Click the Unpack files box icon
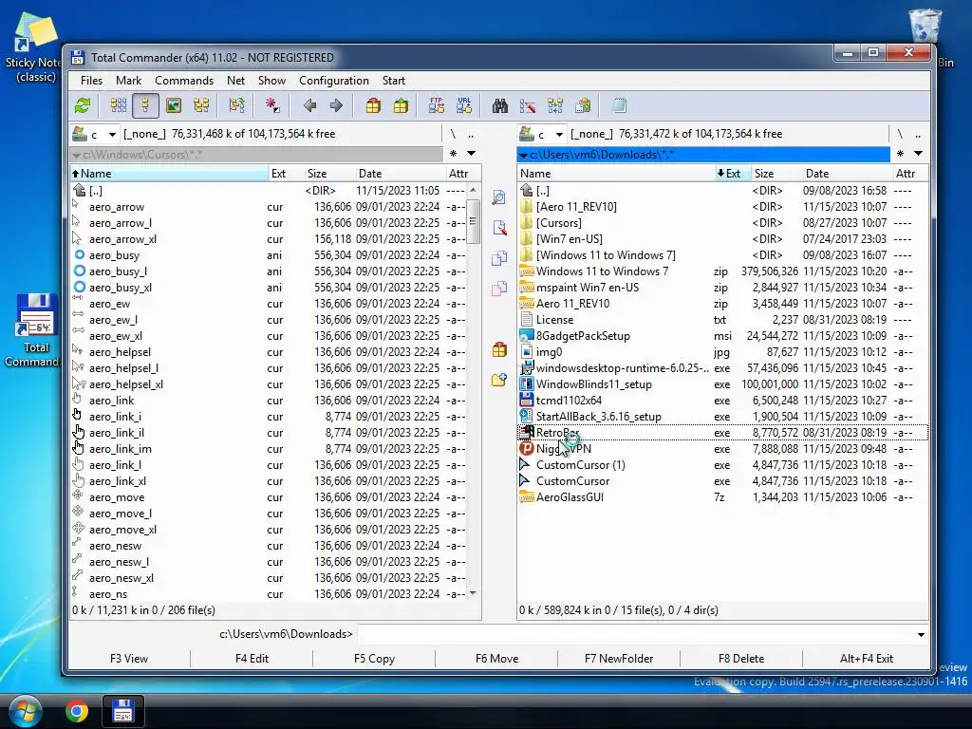Viewport: 972px width, 729px height. (402, 105)
